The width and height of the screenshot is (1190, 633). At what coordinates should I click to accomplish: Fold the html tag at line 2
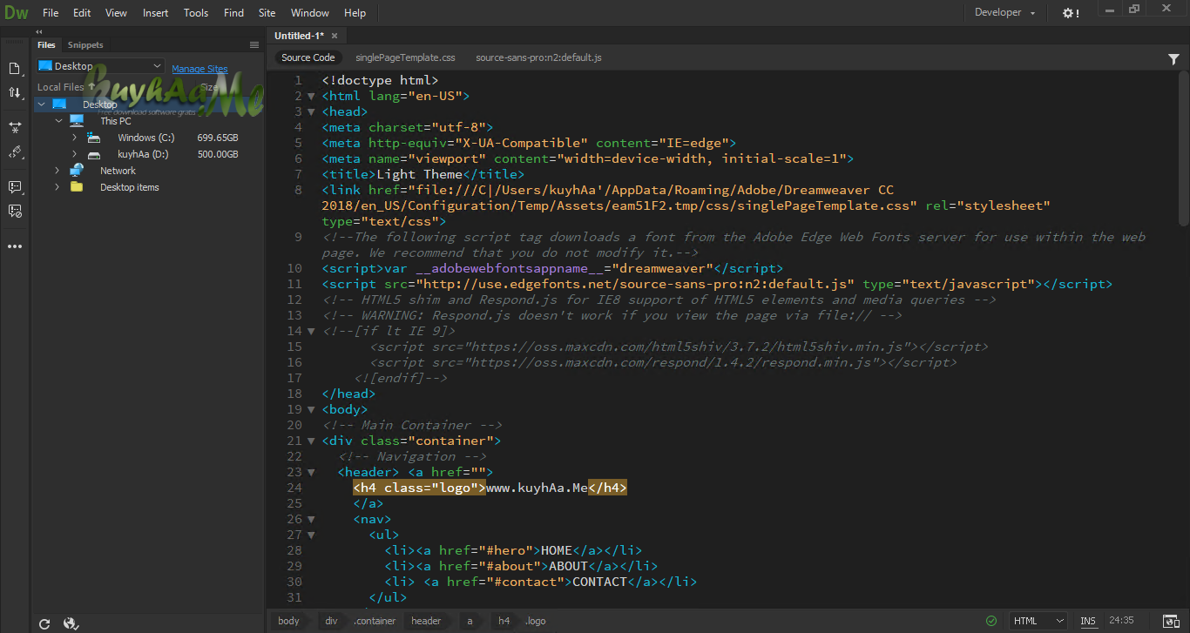click(311, 96)
